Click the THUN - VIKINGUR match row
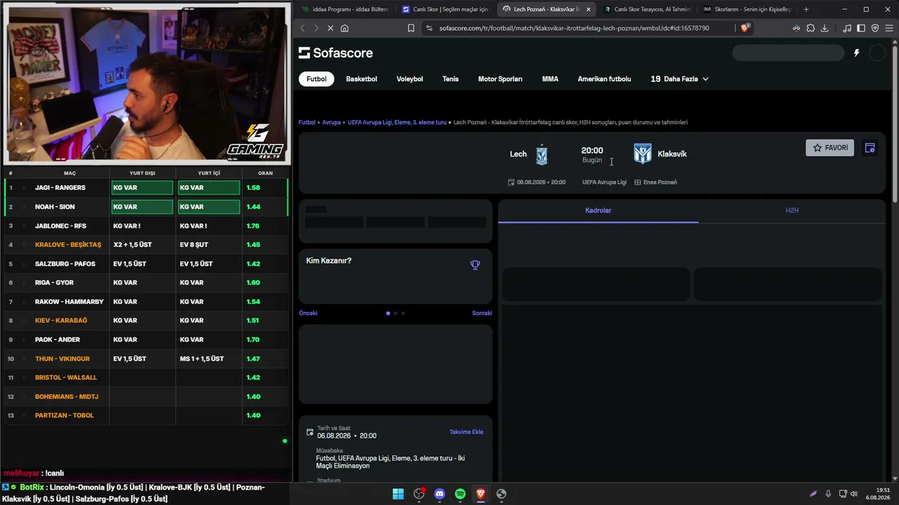Image resolution: width=899 pixels, height=505 pixels. pos(146,358)
